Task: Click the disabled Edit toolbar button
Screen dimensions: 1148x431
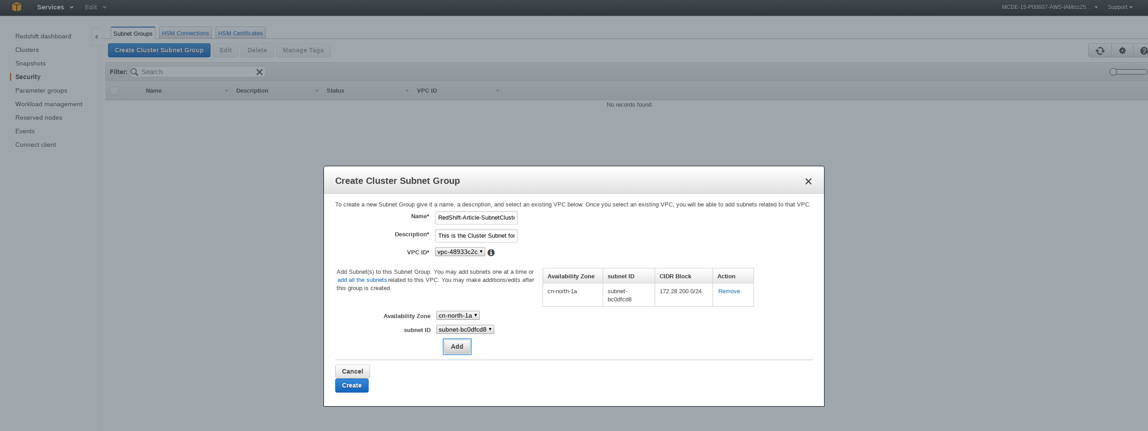Action: 225,50
